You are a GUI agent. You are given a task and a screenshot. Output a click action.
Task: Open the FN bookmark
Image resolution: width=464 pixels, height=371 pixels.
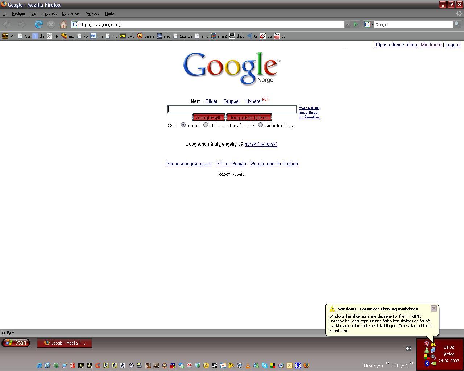pos(53,36)
